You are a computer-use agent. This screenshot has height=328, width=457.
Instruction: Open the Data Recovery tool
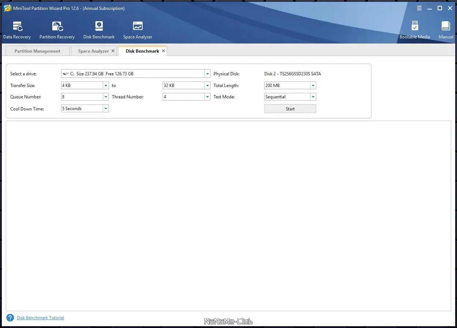click(x=17, y=30)
